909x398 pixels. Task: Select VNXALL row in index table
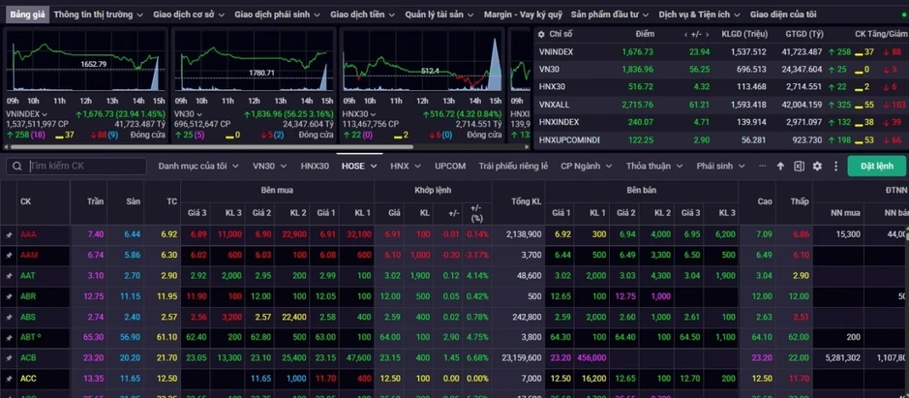pos(721,105)
